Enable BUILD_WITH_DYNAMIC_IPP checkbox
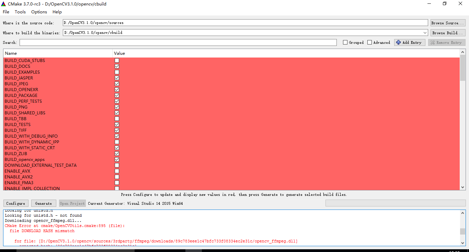Viewport: 469px width, 252px height. click(x=117, y=142)
